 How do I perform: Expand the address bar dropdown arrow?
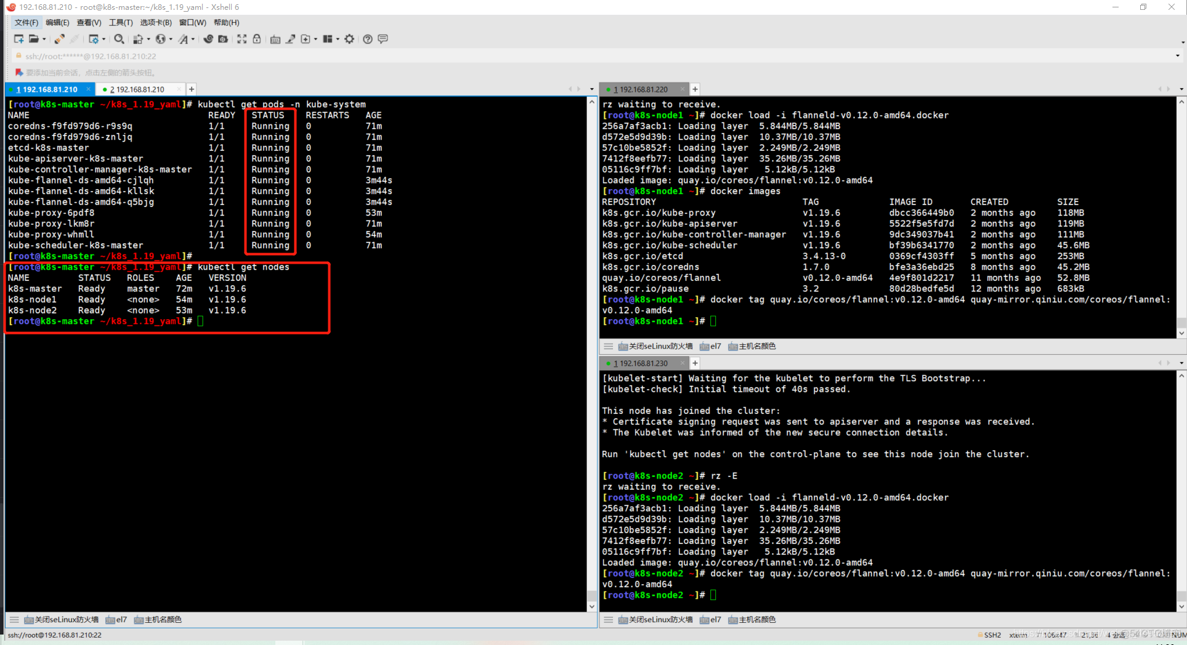1177,56
